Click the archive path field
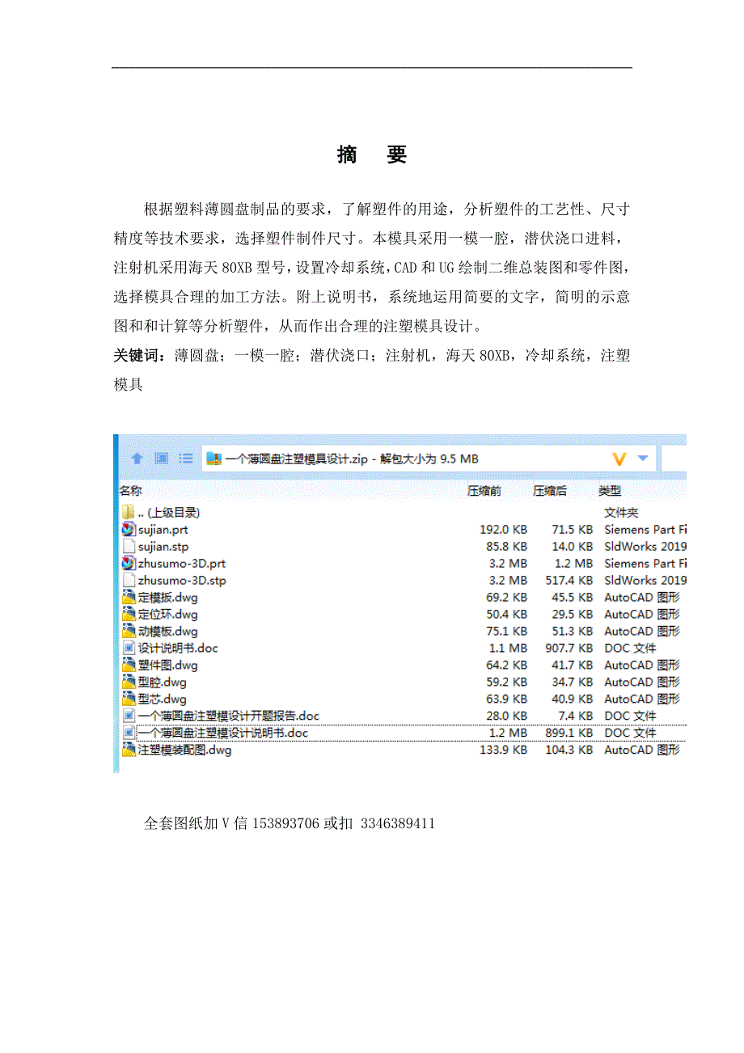Screen dimensions: 744x1053 coord(429,459)
